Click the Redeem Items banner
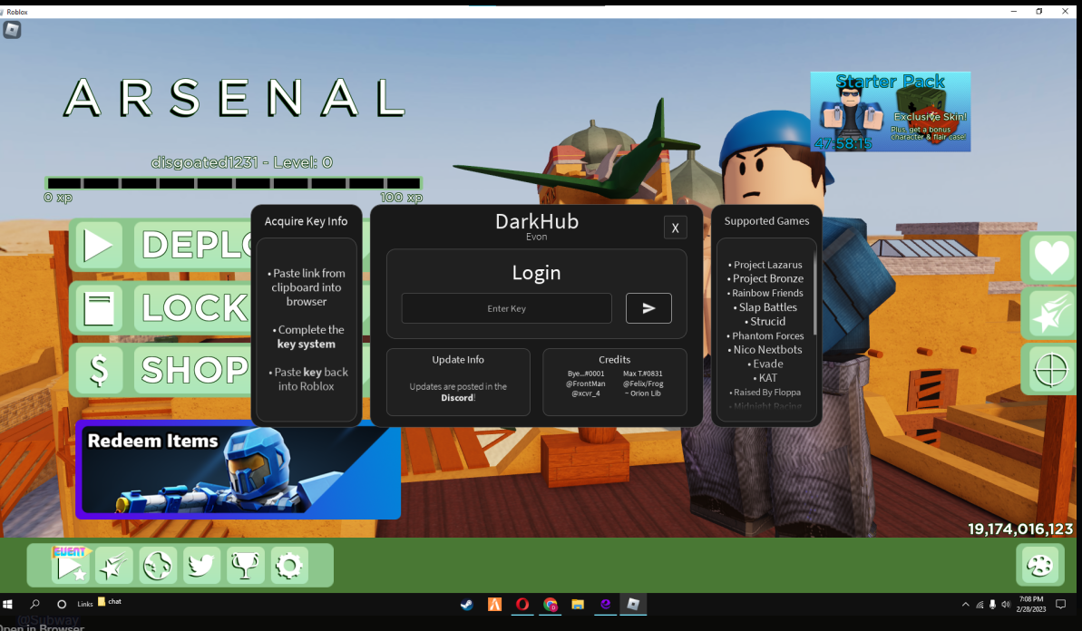The height and width of the screenshot is (631, 1082). pyautogui.click(x=238, y=470)
